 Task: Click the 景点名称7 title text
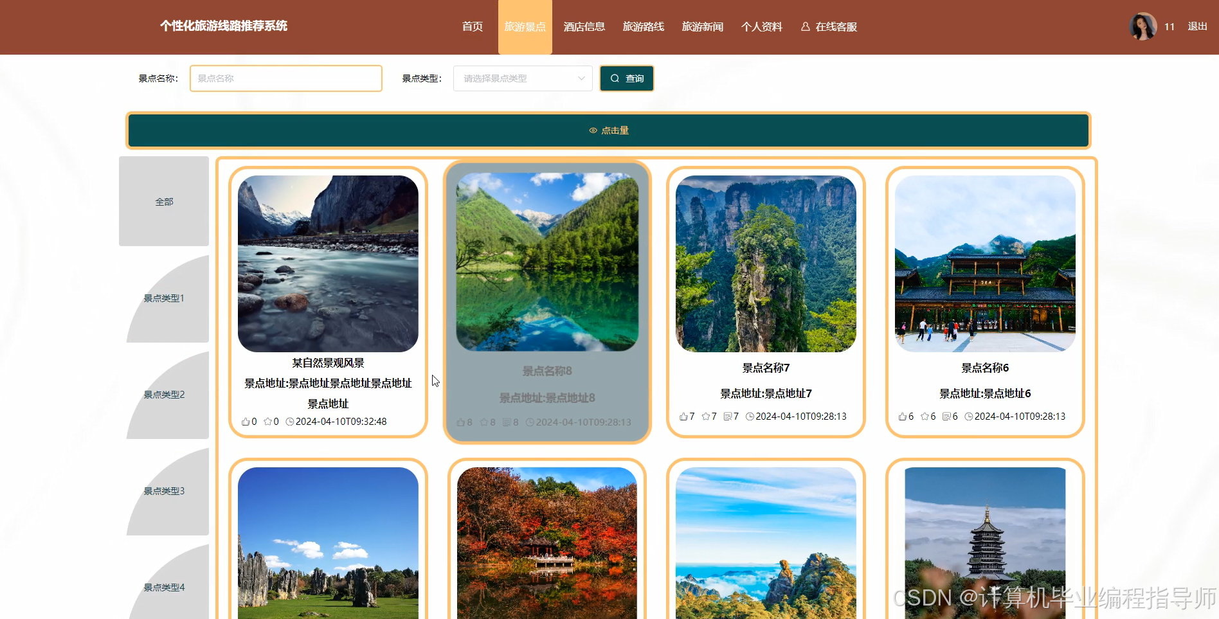766,368
